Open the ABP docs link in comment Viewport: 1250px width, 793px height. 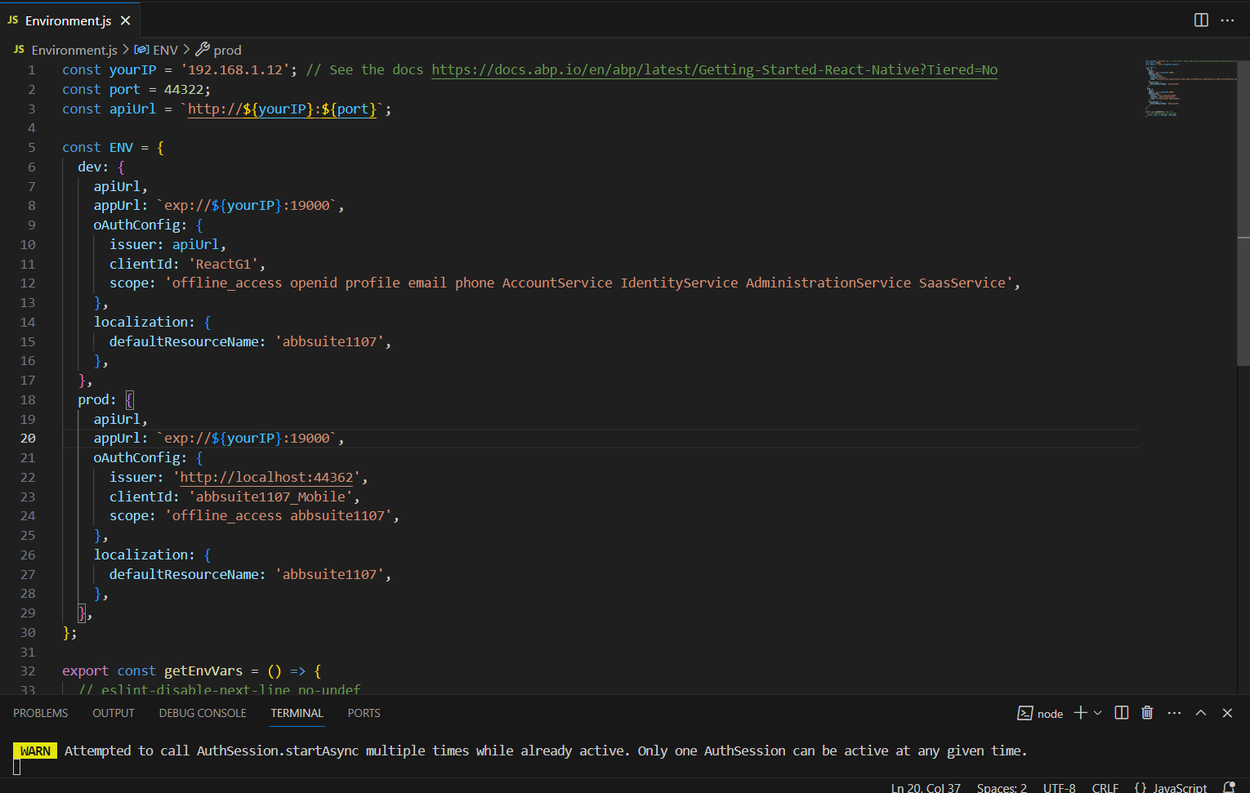click(714, 70)
